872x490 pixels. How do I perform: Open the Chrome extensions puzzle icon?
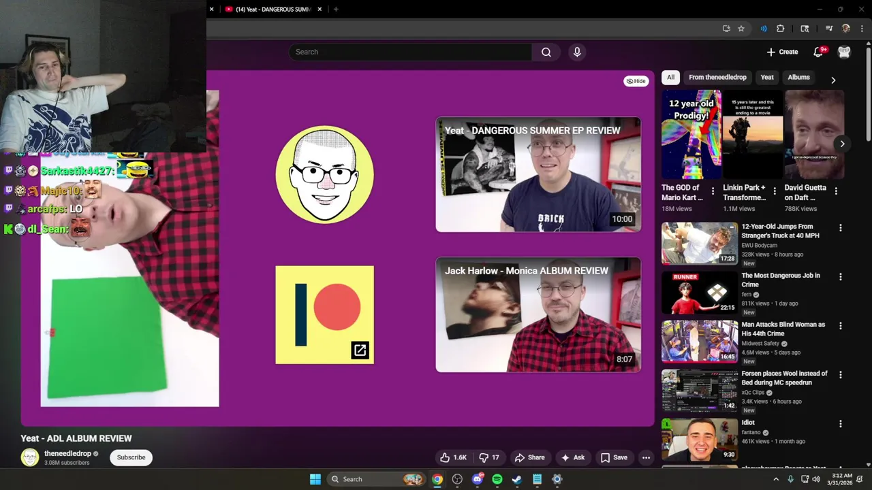click(x=781, y=29)
